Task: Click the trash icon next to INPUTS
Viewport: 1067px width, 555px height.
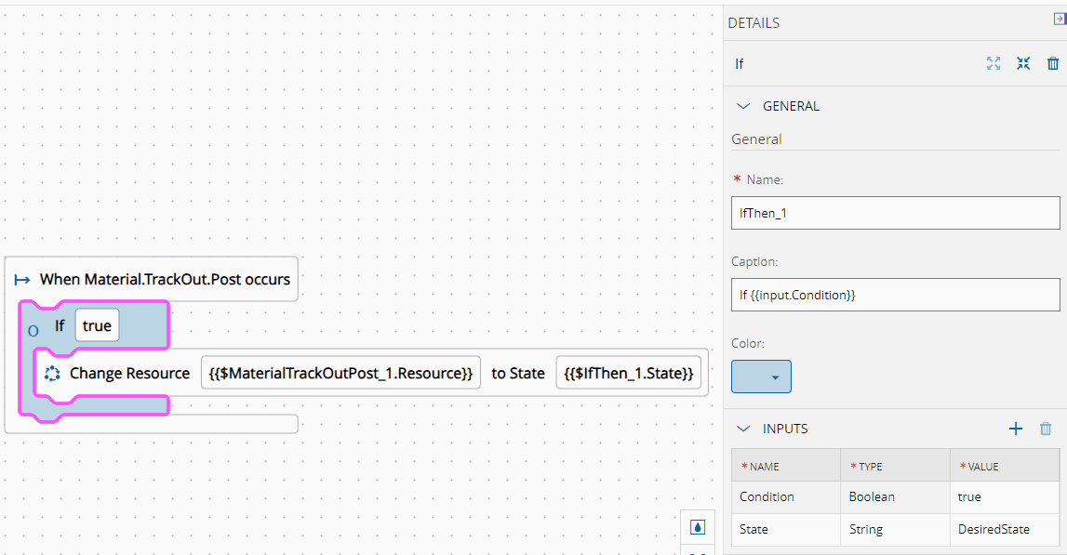Action: point(1046,429)
